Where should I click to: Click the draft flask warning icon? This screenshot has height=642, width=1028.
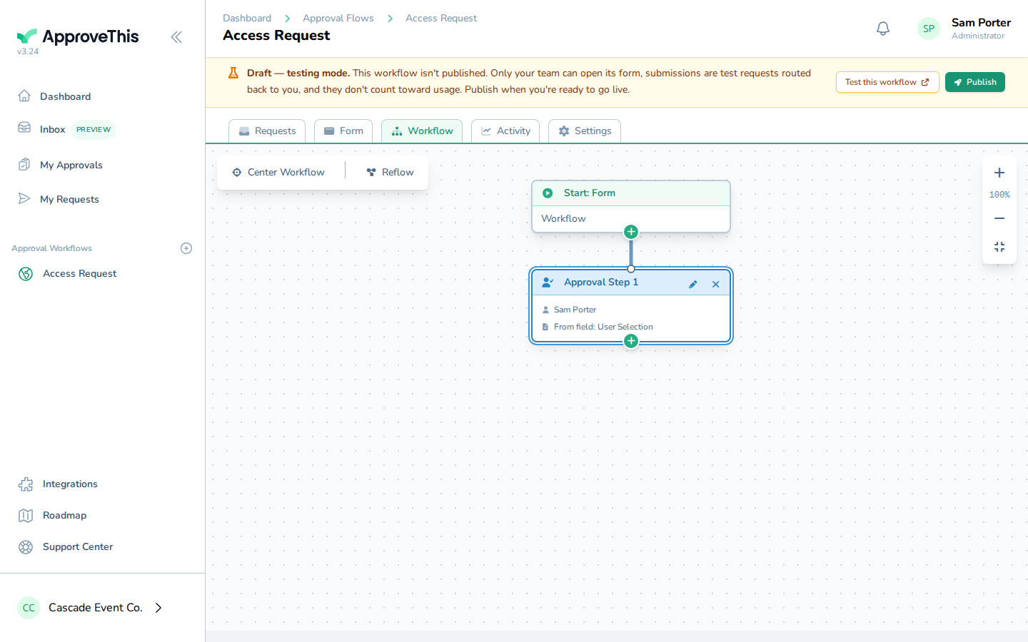point(233,73)
